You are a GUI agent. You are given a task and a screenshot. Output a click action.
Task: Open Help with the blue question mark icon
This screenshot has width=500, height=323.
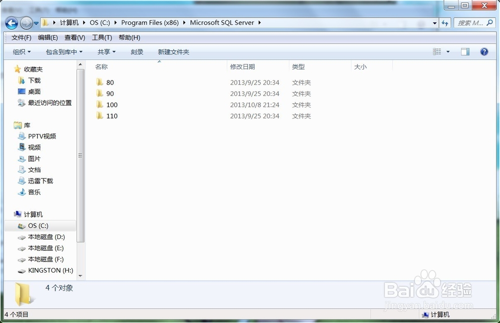point(484,51)
